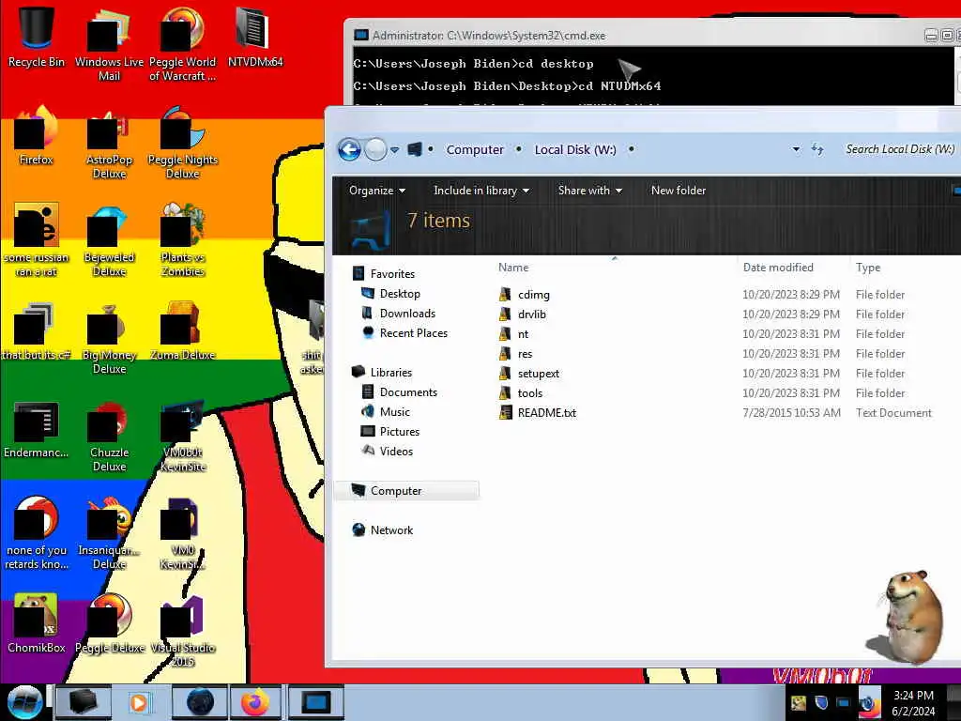This screenshot has height=721, width=961.
Task: Select the setupext folder
Action: [x=529, y=373]
